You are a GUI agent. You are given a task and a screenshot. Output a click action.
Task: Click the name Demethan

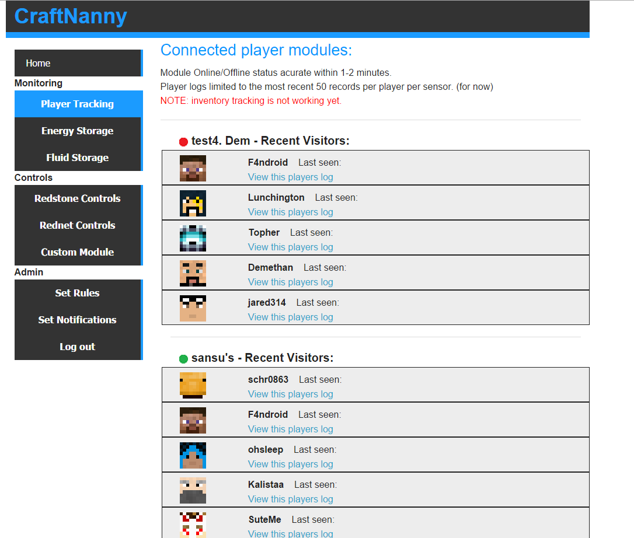tap(270, 268)
